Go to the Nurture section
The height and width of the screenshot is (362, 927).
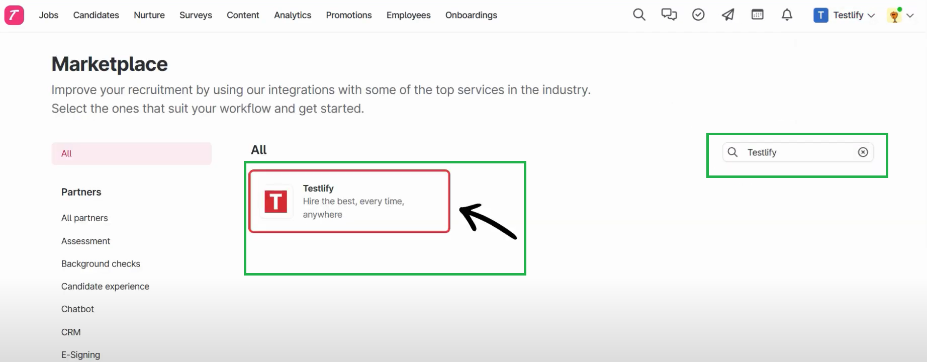tap(149, 15)
